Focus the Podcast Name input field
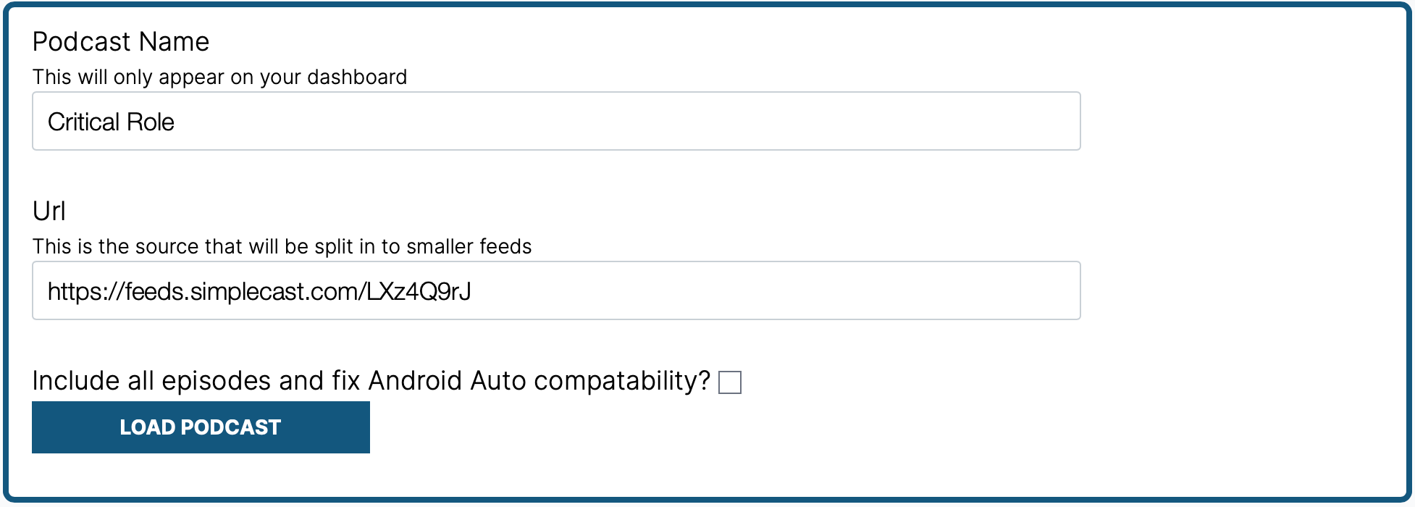This screenshot has width=1415, height=507. pos(556,121)
